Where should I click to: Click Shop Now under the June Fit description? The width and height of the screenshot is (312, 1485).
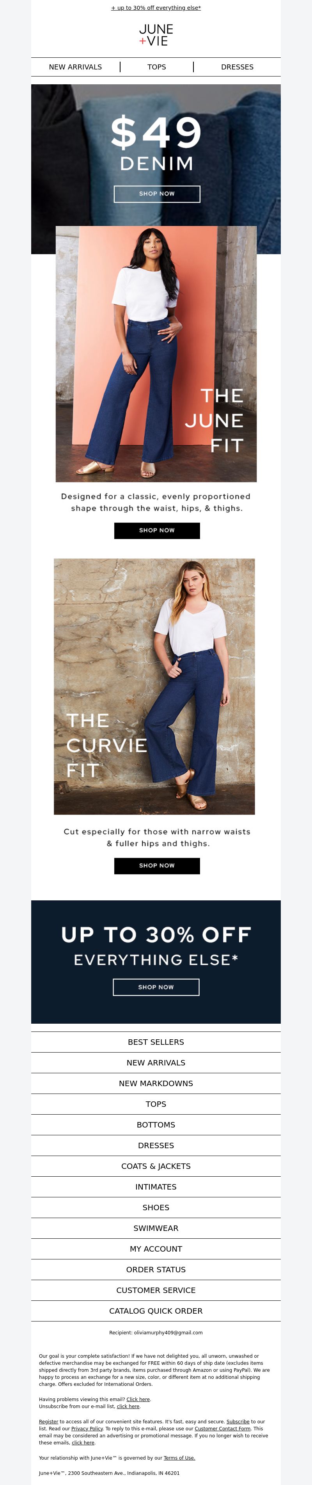pyautogui.click(x=156, y=530)
